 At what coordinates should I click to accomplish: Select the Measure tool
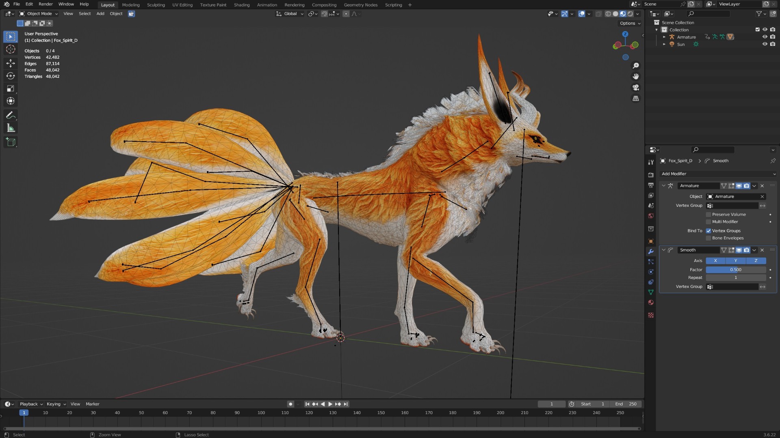click(11, 129)
